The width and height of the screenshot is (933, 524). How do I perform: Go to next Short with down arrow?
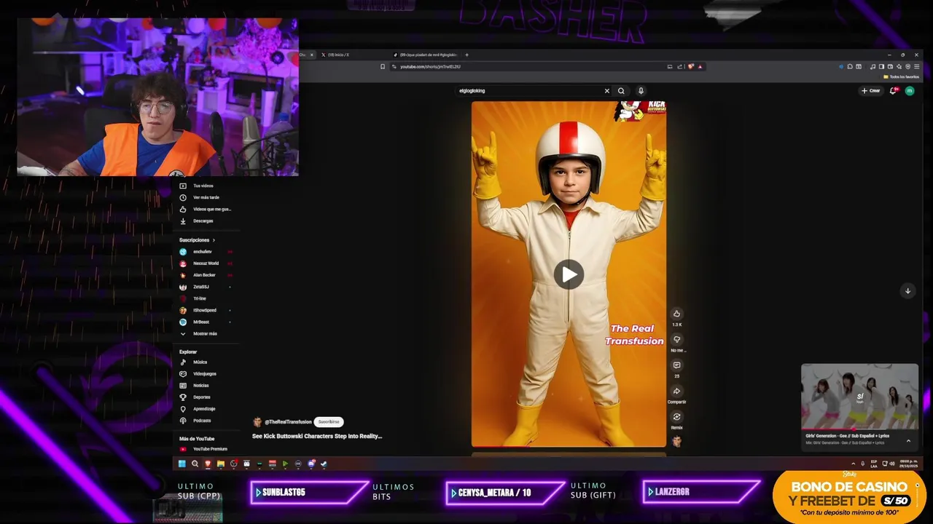907,290
